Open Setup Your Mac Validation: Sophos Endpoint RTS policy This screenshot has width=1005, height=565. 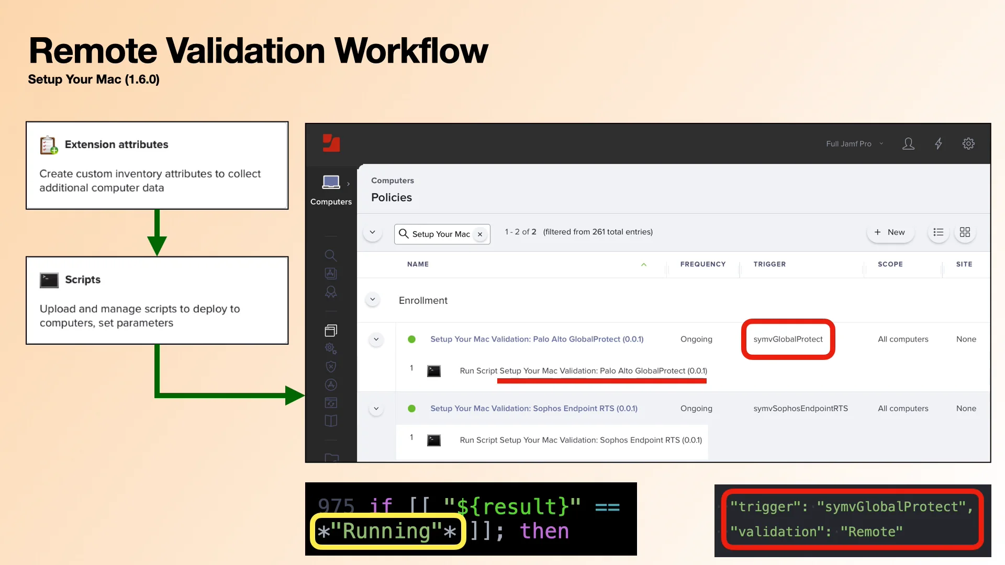534,409
